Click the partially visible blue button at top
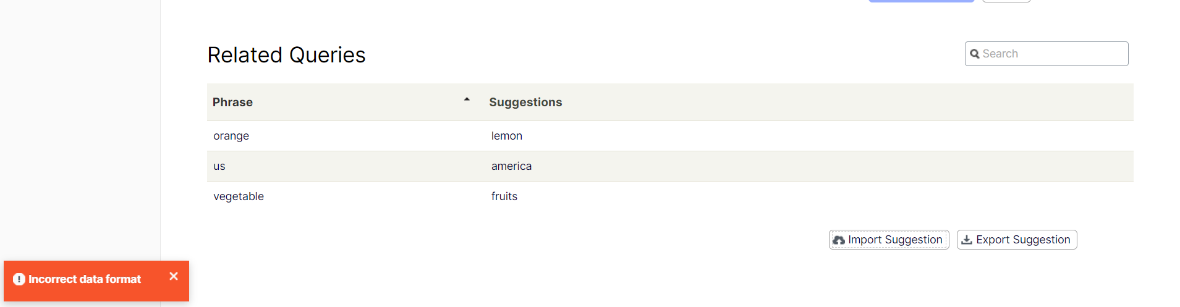 (x=921, y=1)
